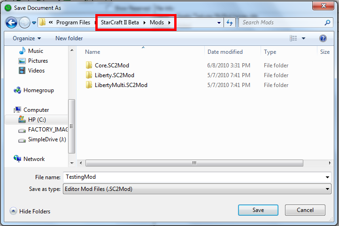Click the Cancel button

[x=305, y=210]
